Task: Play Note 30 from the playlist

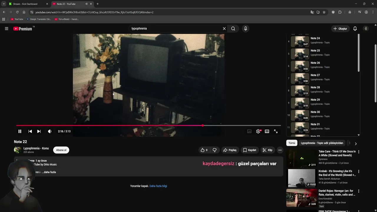Action: point(323,115)
